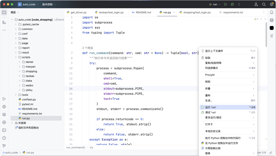
Task: Click auto_code breadcrumb in status bar
Action: (x=10, y=152)
